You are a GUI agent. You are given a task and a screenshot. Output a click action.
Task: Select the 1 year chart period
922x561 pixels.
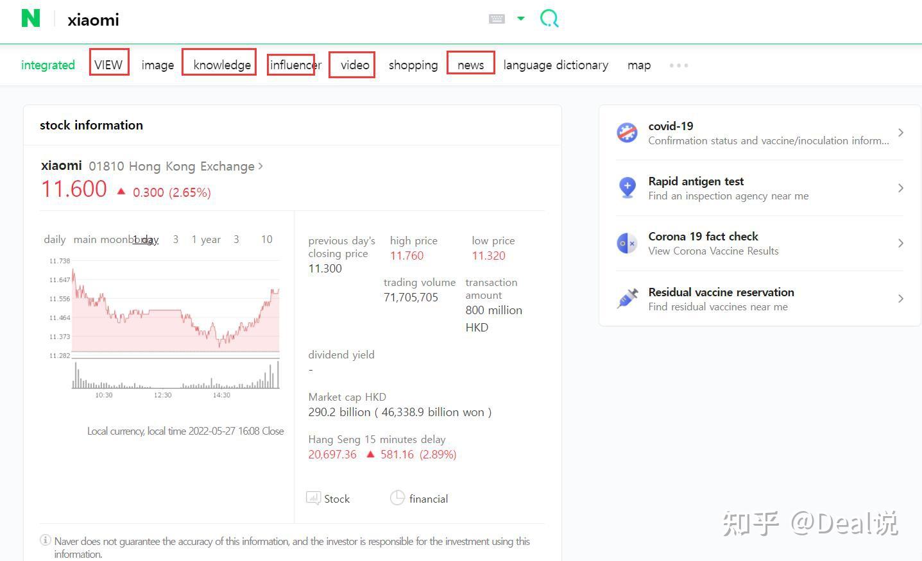(x=206, y=239)
